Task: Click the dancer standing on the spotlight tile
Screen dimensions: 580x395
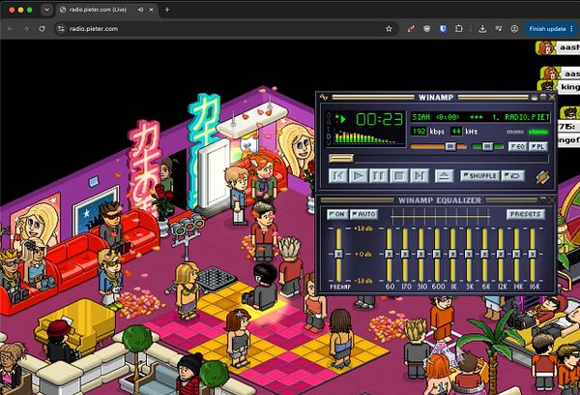Action: point(263,288)
